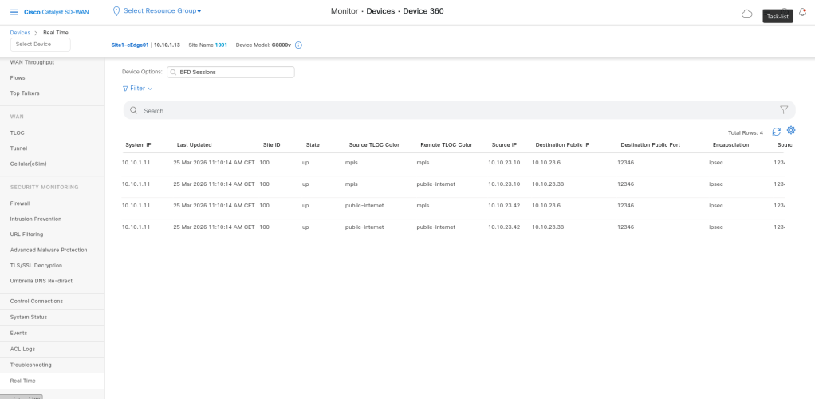The height and width of the screenshot is (399, 815).
Task: Click the device info icon beside C8000v
Action: (x=298, y=45)
